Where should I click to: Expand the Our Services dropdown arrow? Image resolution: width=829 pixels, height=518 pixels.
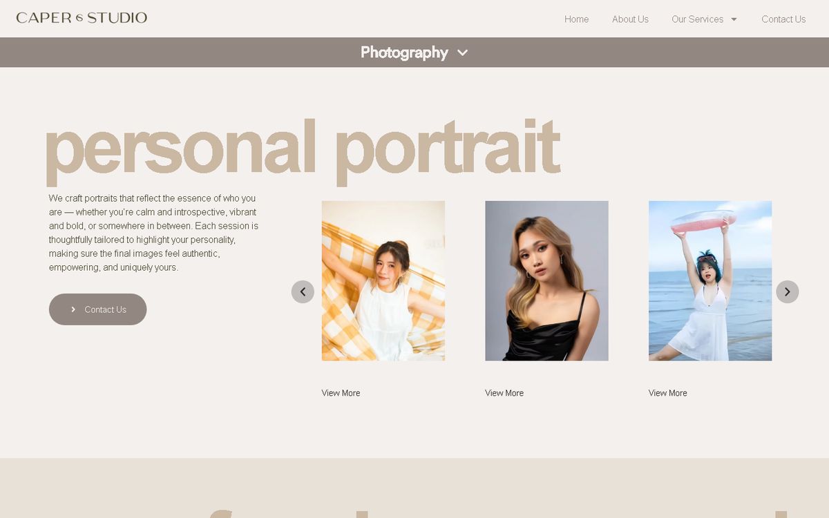734,19
